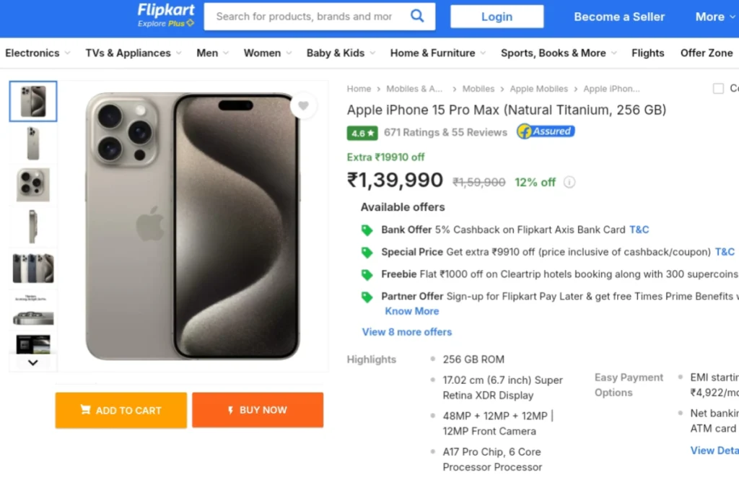
Task: Go to Offer Zone
Action: coord(706,53)
